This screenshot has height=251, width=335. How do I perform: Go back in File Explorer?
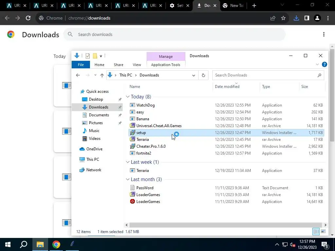pyautogui.click(x=78, y=75)
